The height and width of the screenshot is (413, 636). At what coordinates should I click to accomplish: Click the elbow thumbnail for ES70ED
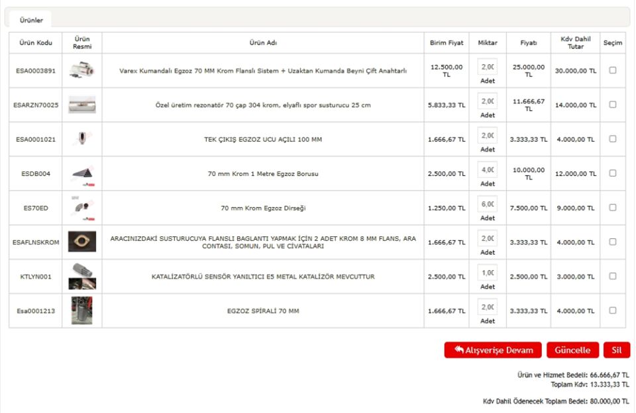click(x=83, y=208)
